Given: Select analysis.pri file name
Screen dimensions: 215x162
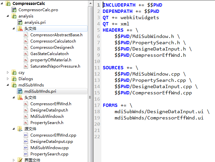Looking at the screenshot, I should click(x=35, y=22).
